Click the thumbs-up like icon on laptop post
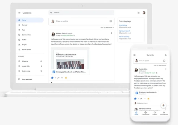This screenshot has height=125, width=178. [x=52, y=78]
